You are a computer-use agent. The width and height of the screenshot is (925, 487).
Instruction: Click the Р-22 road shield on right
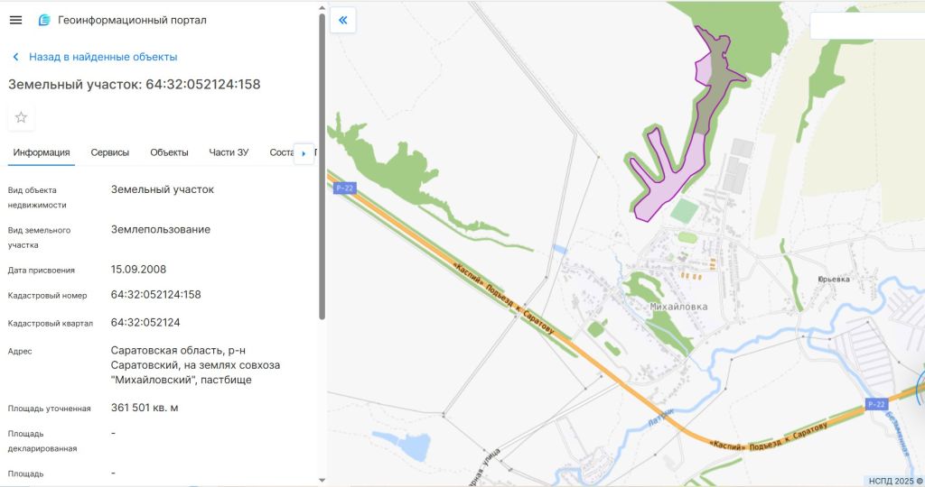pyautogui.click(x=876, y=404)
